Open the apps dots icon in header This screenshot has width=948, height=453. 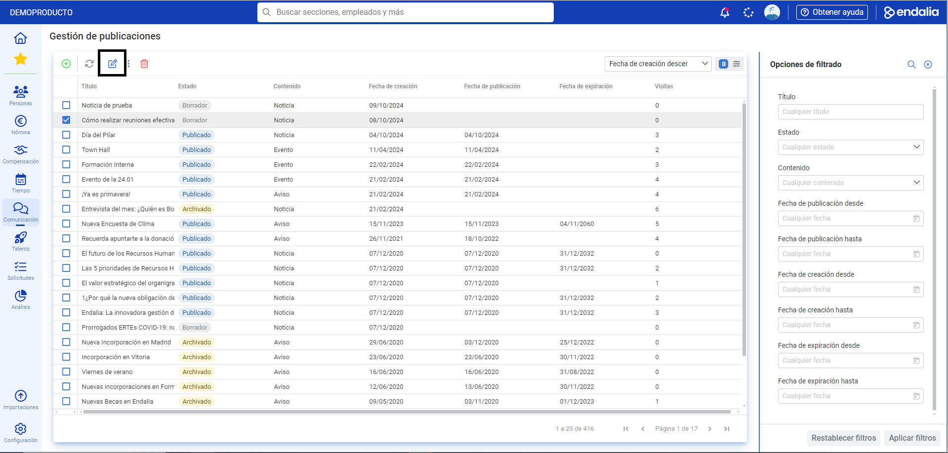(x=748, y=12)
